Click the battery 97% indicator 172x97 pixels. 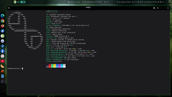[x=155, y=2]
